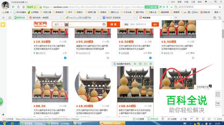Open the 文件 menu
This screenshot has width=224, height=125.
(x=173, y=2)
